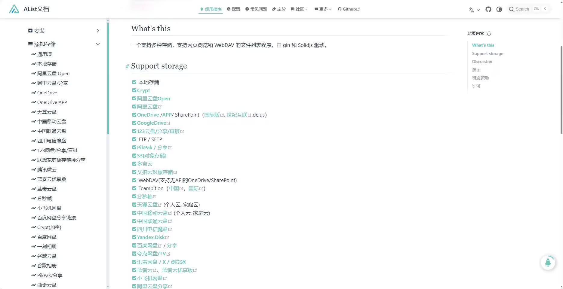Jump to Discussion in page contents
The height and width of the screenshot is (289, 563).
482,62
